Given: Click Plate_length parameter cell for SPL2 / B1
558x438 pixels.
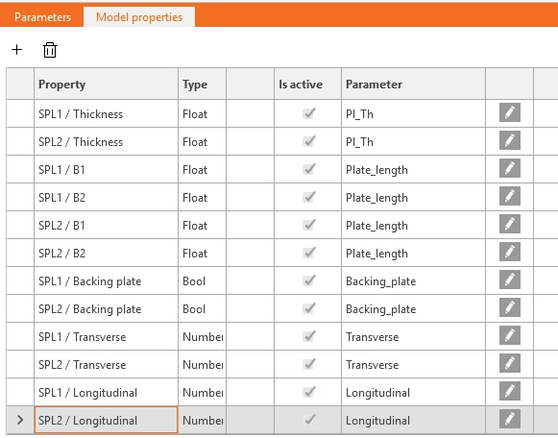Looking at the screenshot, I should pos(413,225).
